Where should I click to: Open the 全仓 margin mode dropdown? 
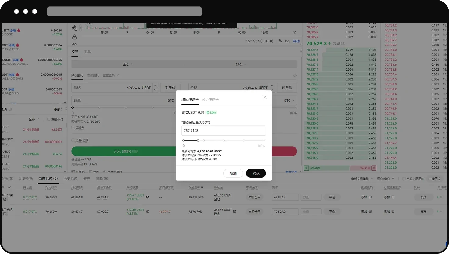[128, 64]
